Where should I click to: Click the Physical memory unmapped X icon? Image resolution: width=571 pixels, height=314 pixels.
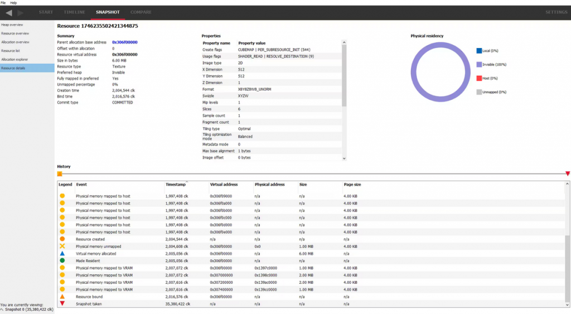(x=62, y=246)
